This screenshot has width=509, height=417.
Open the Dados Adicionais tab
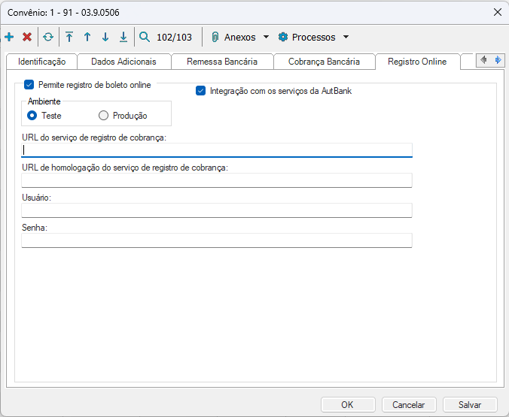coord(123,62)
